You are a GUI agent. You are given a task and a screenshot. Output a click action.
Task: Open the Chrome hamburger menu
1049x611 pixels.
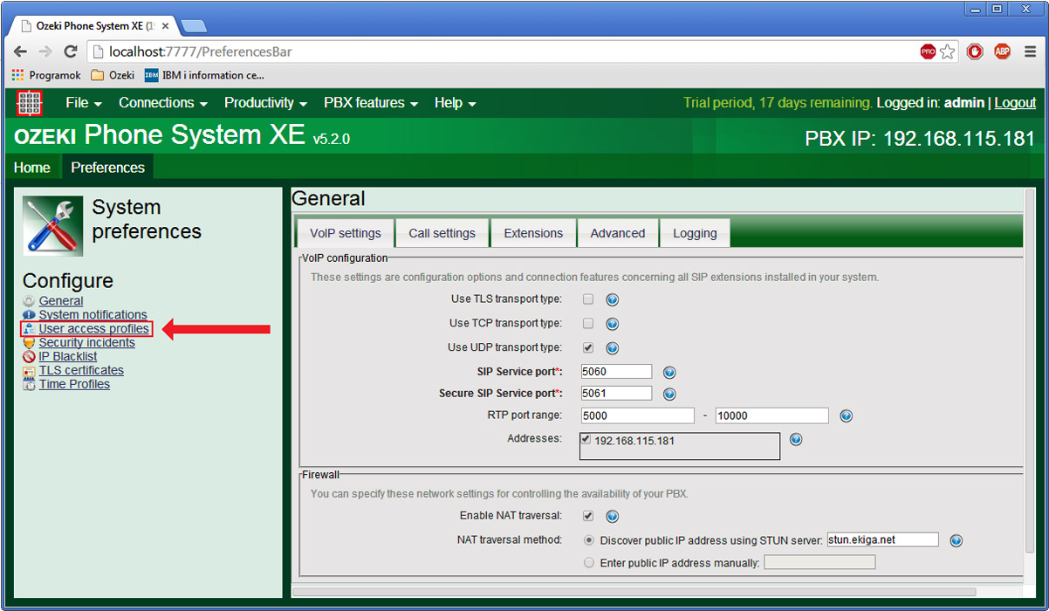pyautogui.click(x=1030, y=51)
